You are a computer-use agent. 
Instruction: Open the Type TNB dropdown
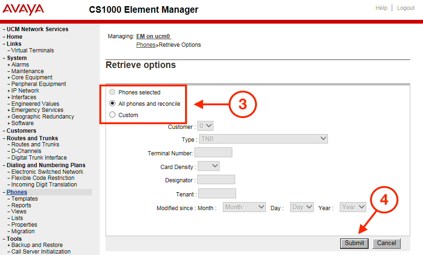coord(263,139)
